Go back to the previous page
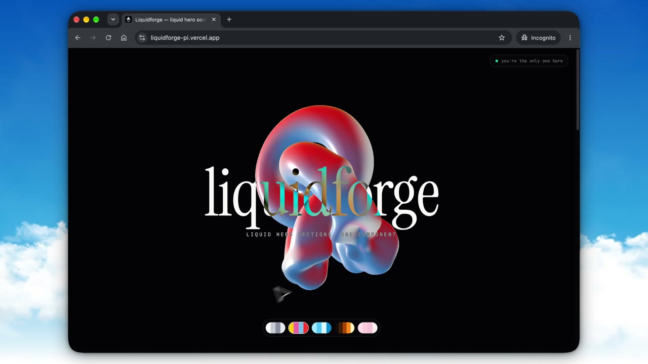Screen dimensions: 648x364 tap(77, 37)
